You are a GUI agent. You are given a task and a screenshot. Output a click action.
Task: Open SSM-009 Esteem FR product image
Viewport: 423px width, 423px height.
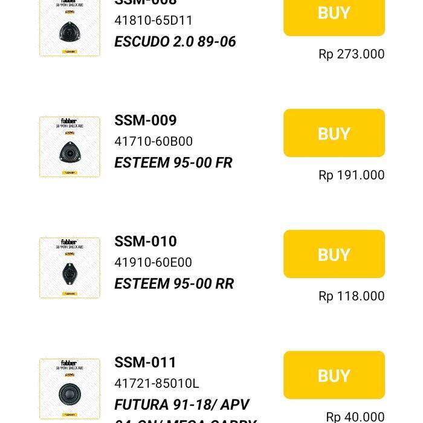tap(69, 147)
